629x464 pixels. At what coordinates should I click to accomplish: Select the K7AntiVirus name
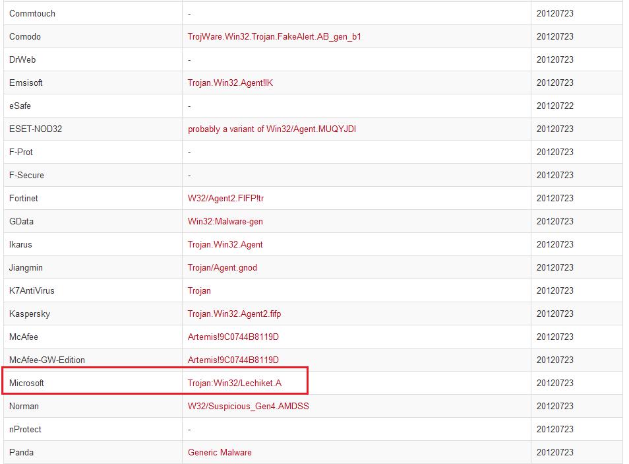[32, 291]
